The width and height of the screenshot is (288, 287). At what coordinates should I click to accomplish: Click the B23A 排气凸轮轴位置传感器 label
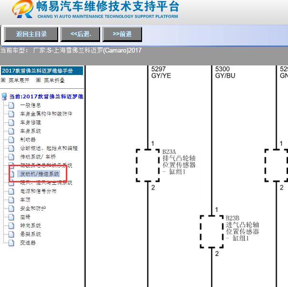[x=179, y=161]
